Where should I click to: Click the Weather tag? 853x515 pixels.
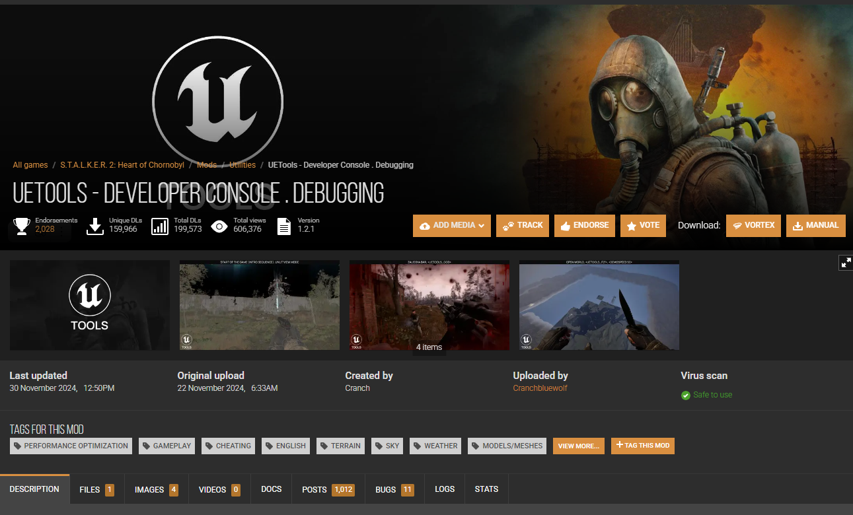(x=435, y=446)
